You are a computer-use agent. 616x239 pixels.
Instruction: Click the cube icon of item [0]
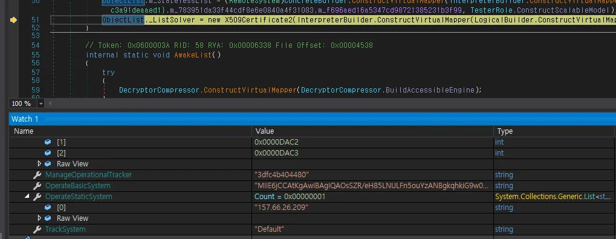coord(48,207)
